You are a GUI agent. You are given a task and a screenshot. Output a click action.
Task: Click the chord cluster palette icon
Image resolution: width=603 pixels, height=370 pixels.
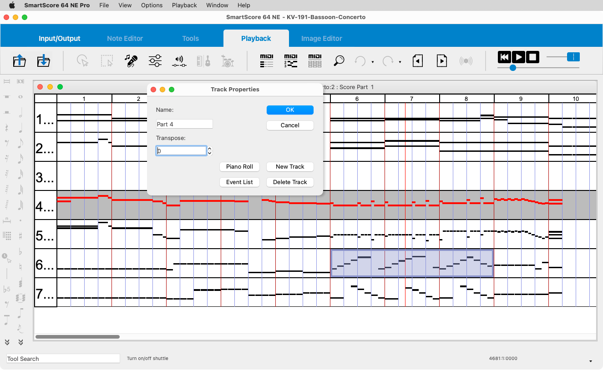point(20,298)
